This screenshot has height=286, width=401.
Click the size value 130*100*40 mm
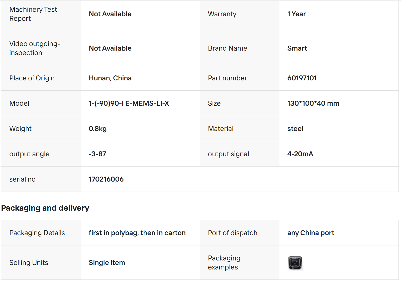click(313, 103)
